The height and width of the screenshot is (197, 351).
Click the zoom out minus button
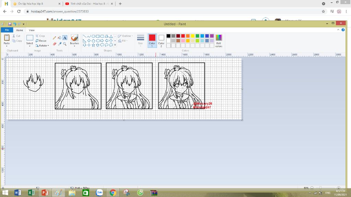point(312,188)
